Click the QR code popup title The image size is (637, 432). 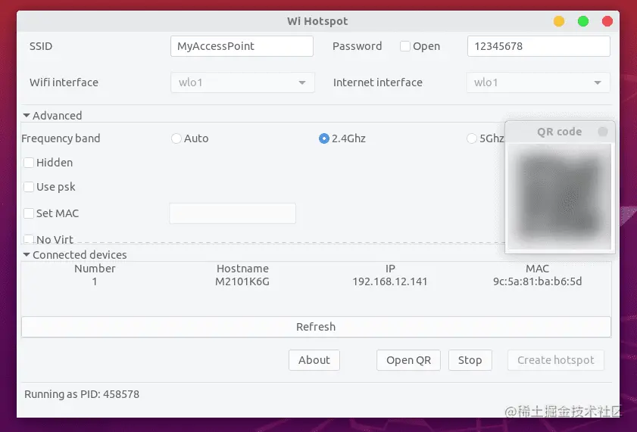(559, 132)
